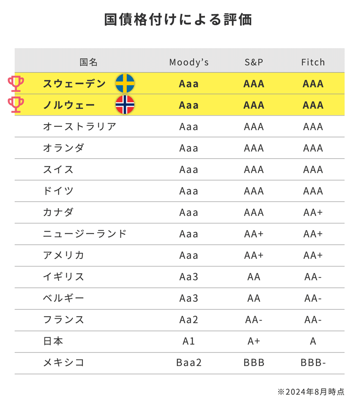Click the Norway flag icon
The image size is (359, 410).
click(125, 105)
